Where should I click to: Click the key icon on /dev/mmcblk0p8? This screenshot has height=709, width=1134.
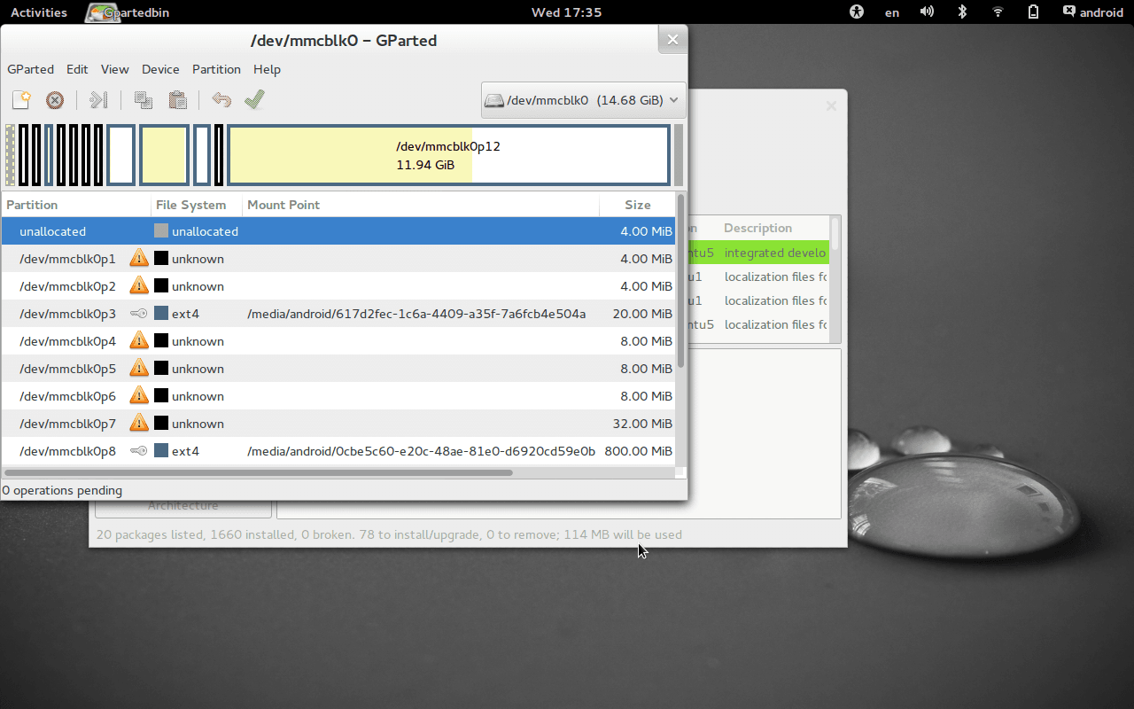139,451
